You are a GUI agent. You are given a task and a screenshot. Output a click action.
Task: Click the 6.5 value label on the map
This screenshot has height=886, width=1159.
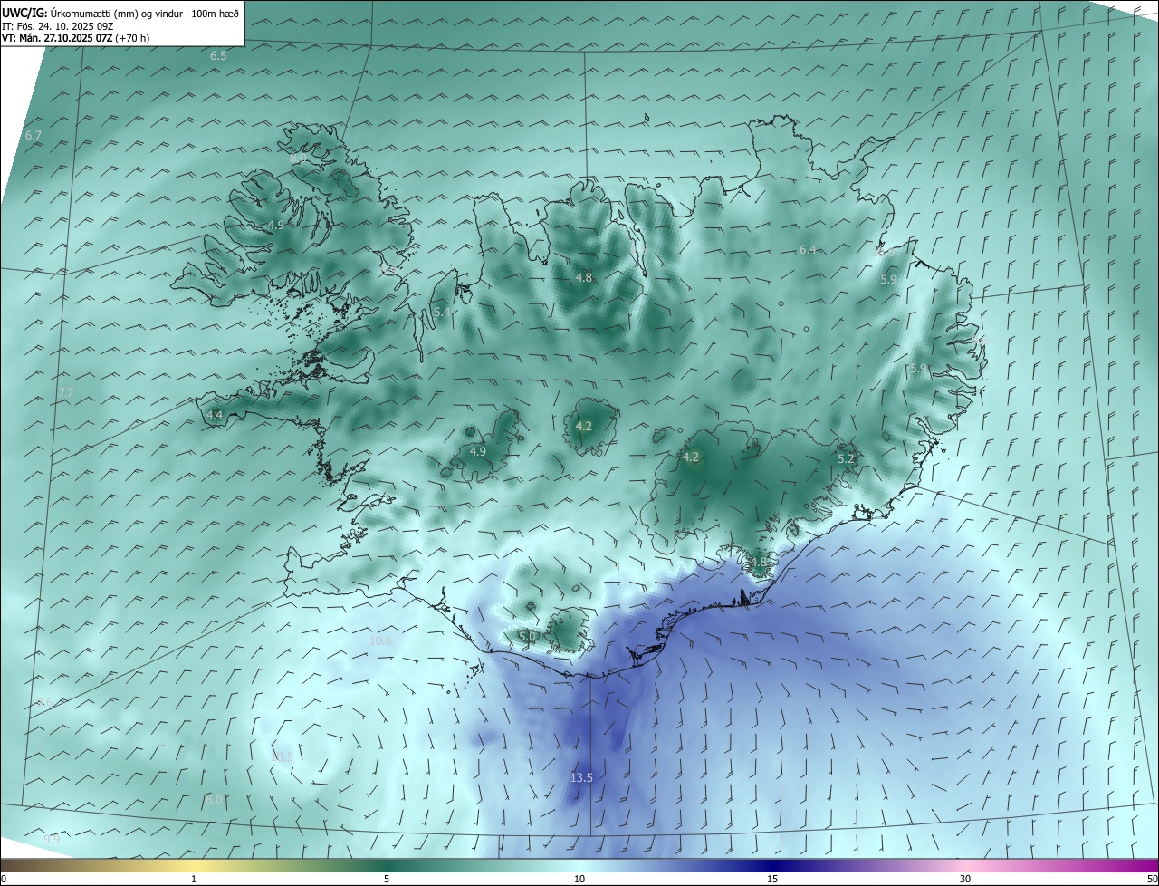(218, 56)
